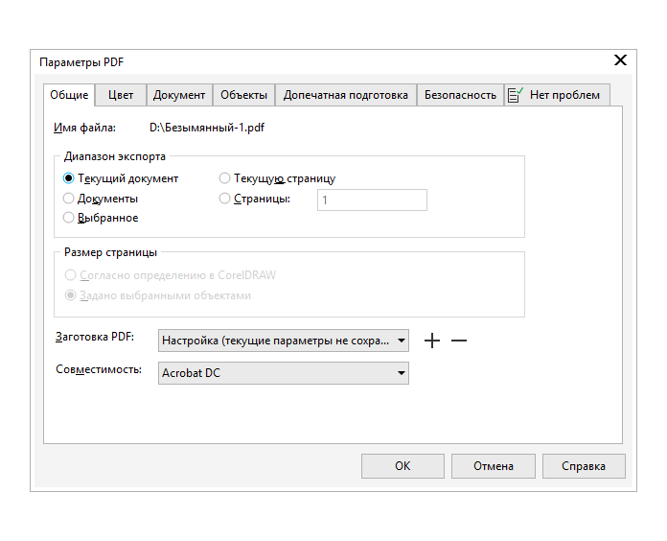667x541 pixels.
Task: Open help via Справка button
Action: pyautogui.click(x=584, y=466)
